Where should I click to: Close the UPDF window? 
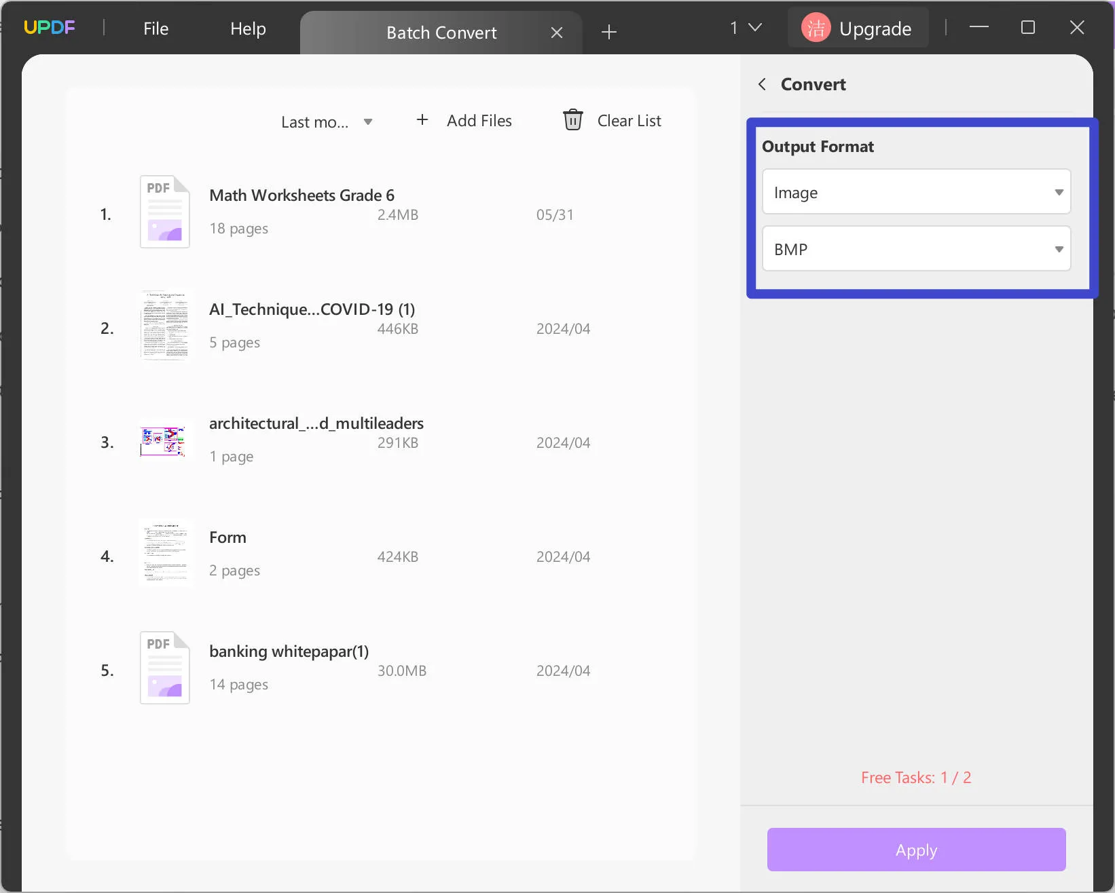(x=1077, y=27)
